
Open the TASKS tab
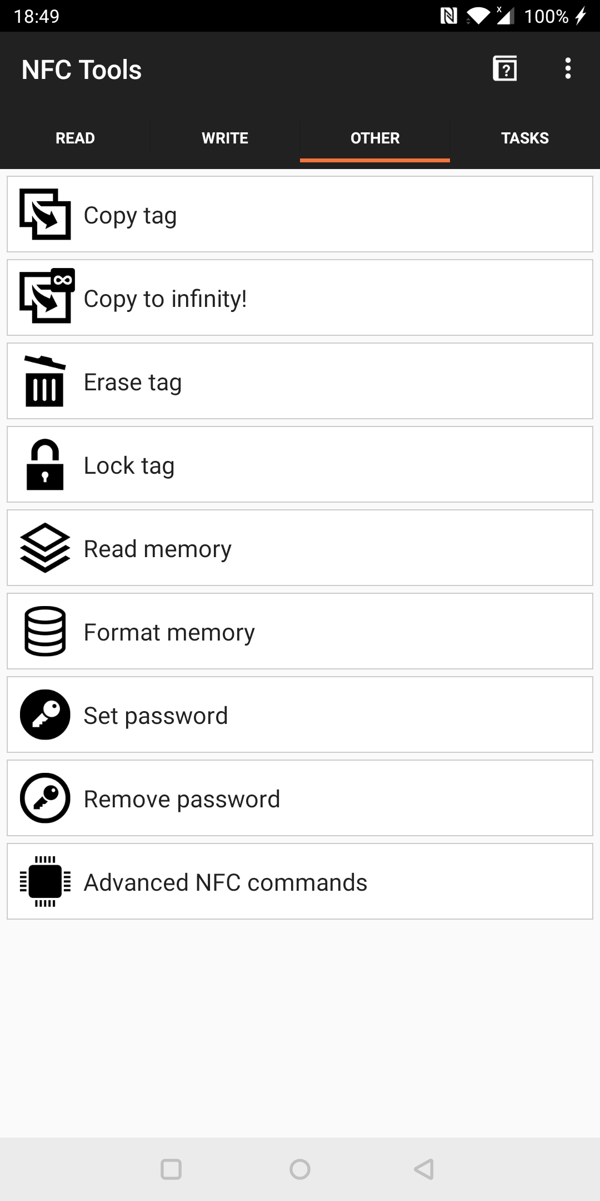524,138
